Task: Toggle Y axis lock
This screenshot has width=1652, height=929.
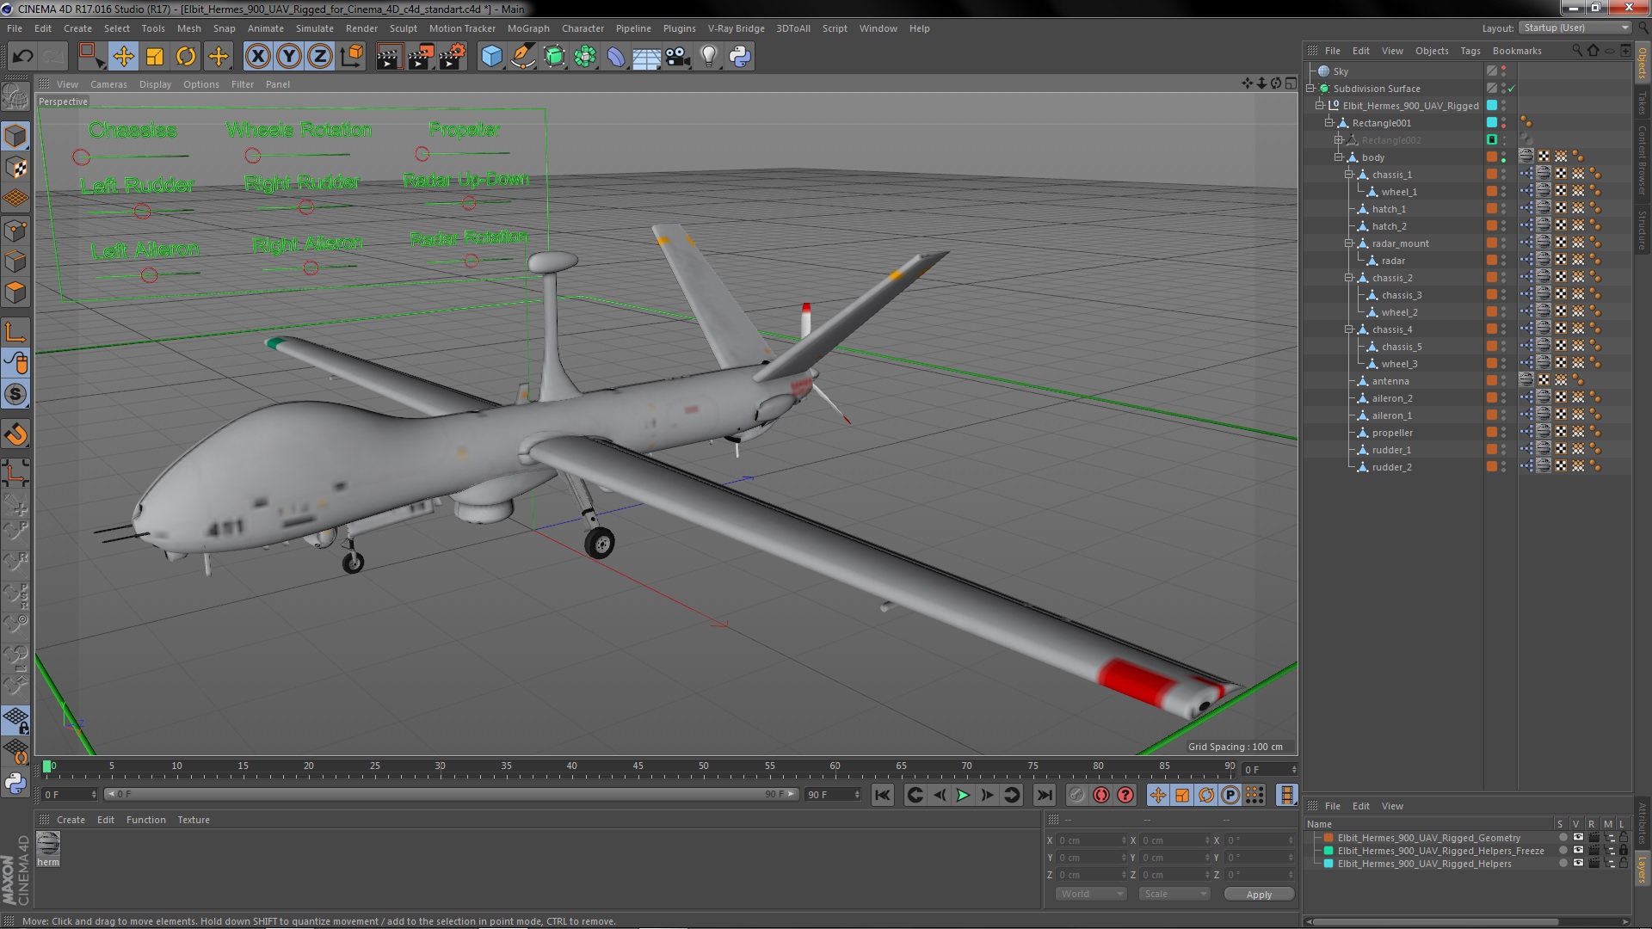Action: pos(289,57)
